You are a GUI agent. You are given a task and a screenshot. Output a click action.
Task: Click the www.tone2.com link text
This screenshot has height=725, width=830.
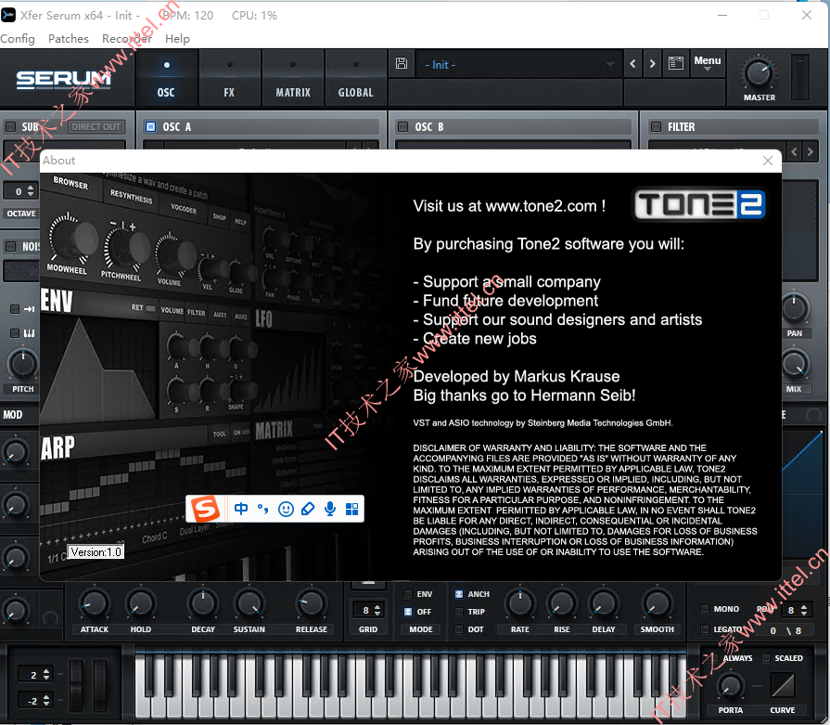point(541,206)
